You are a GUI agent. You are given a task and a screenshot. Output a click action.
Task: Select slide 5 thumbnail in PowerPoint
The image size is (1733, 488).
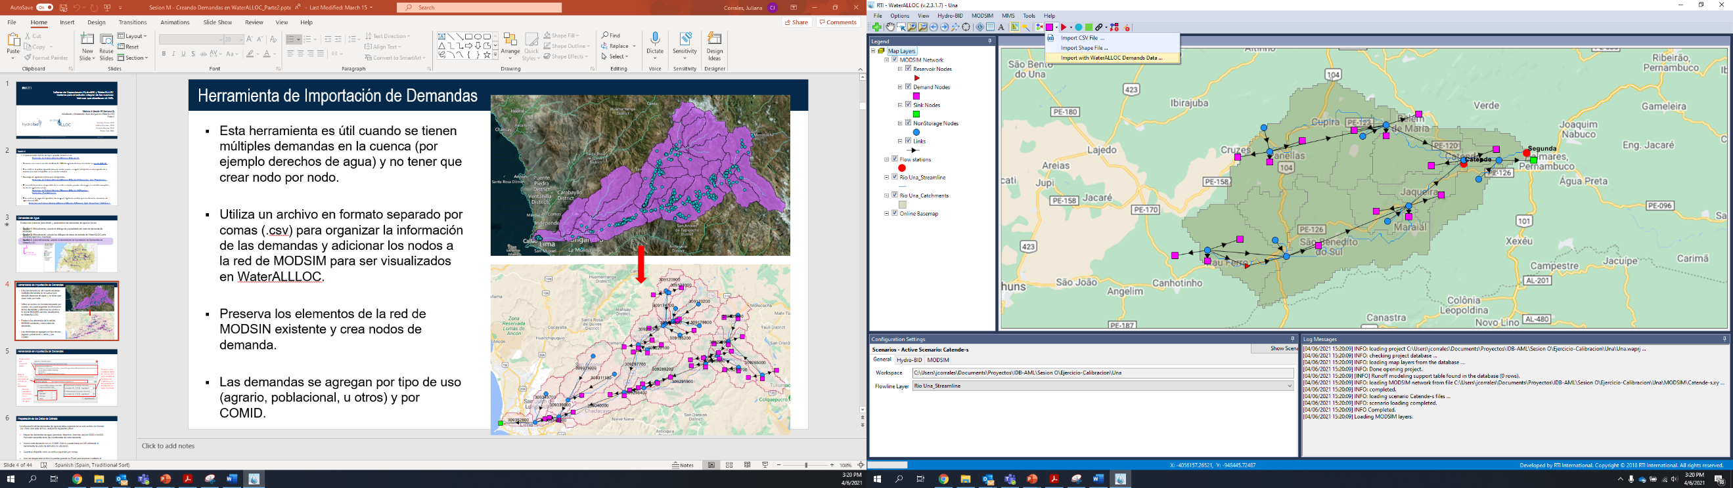tap(67, 377)
